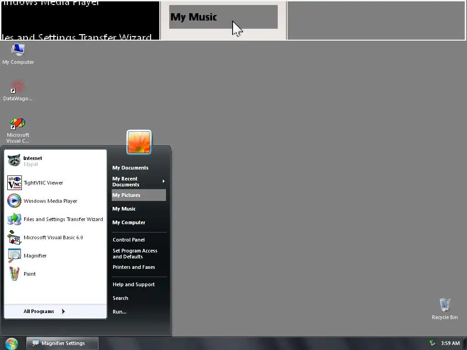Click the network tray icon

pyautogui.click(x=432, y=343)
